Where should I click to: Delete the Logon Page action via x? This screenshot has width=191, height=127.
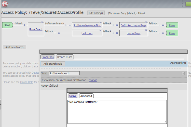pos(146,30)
